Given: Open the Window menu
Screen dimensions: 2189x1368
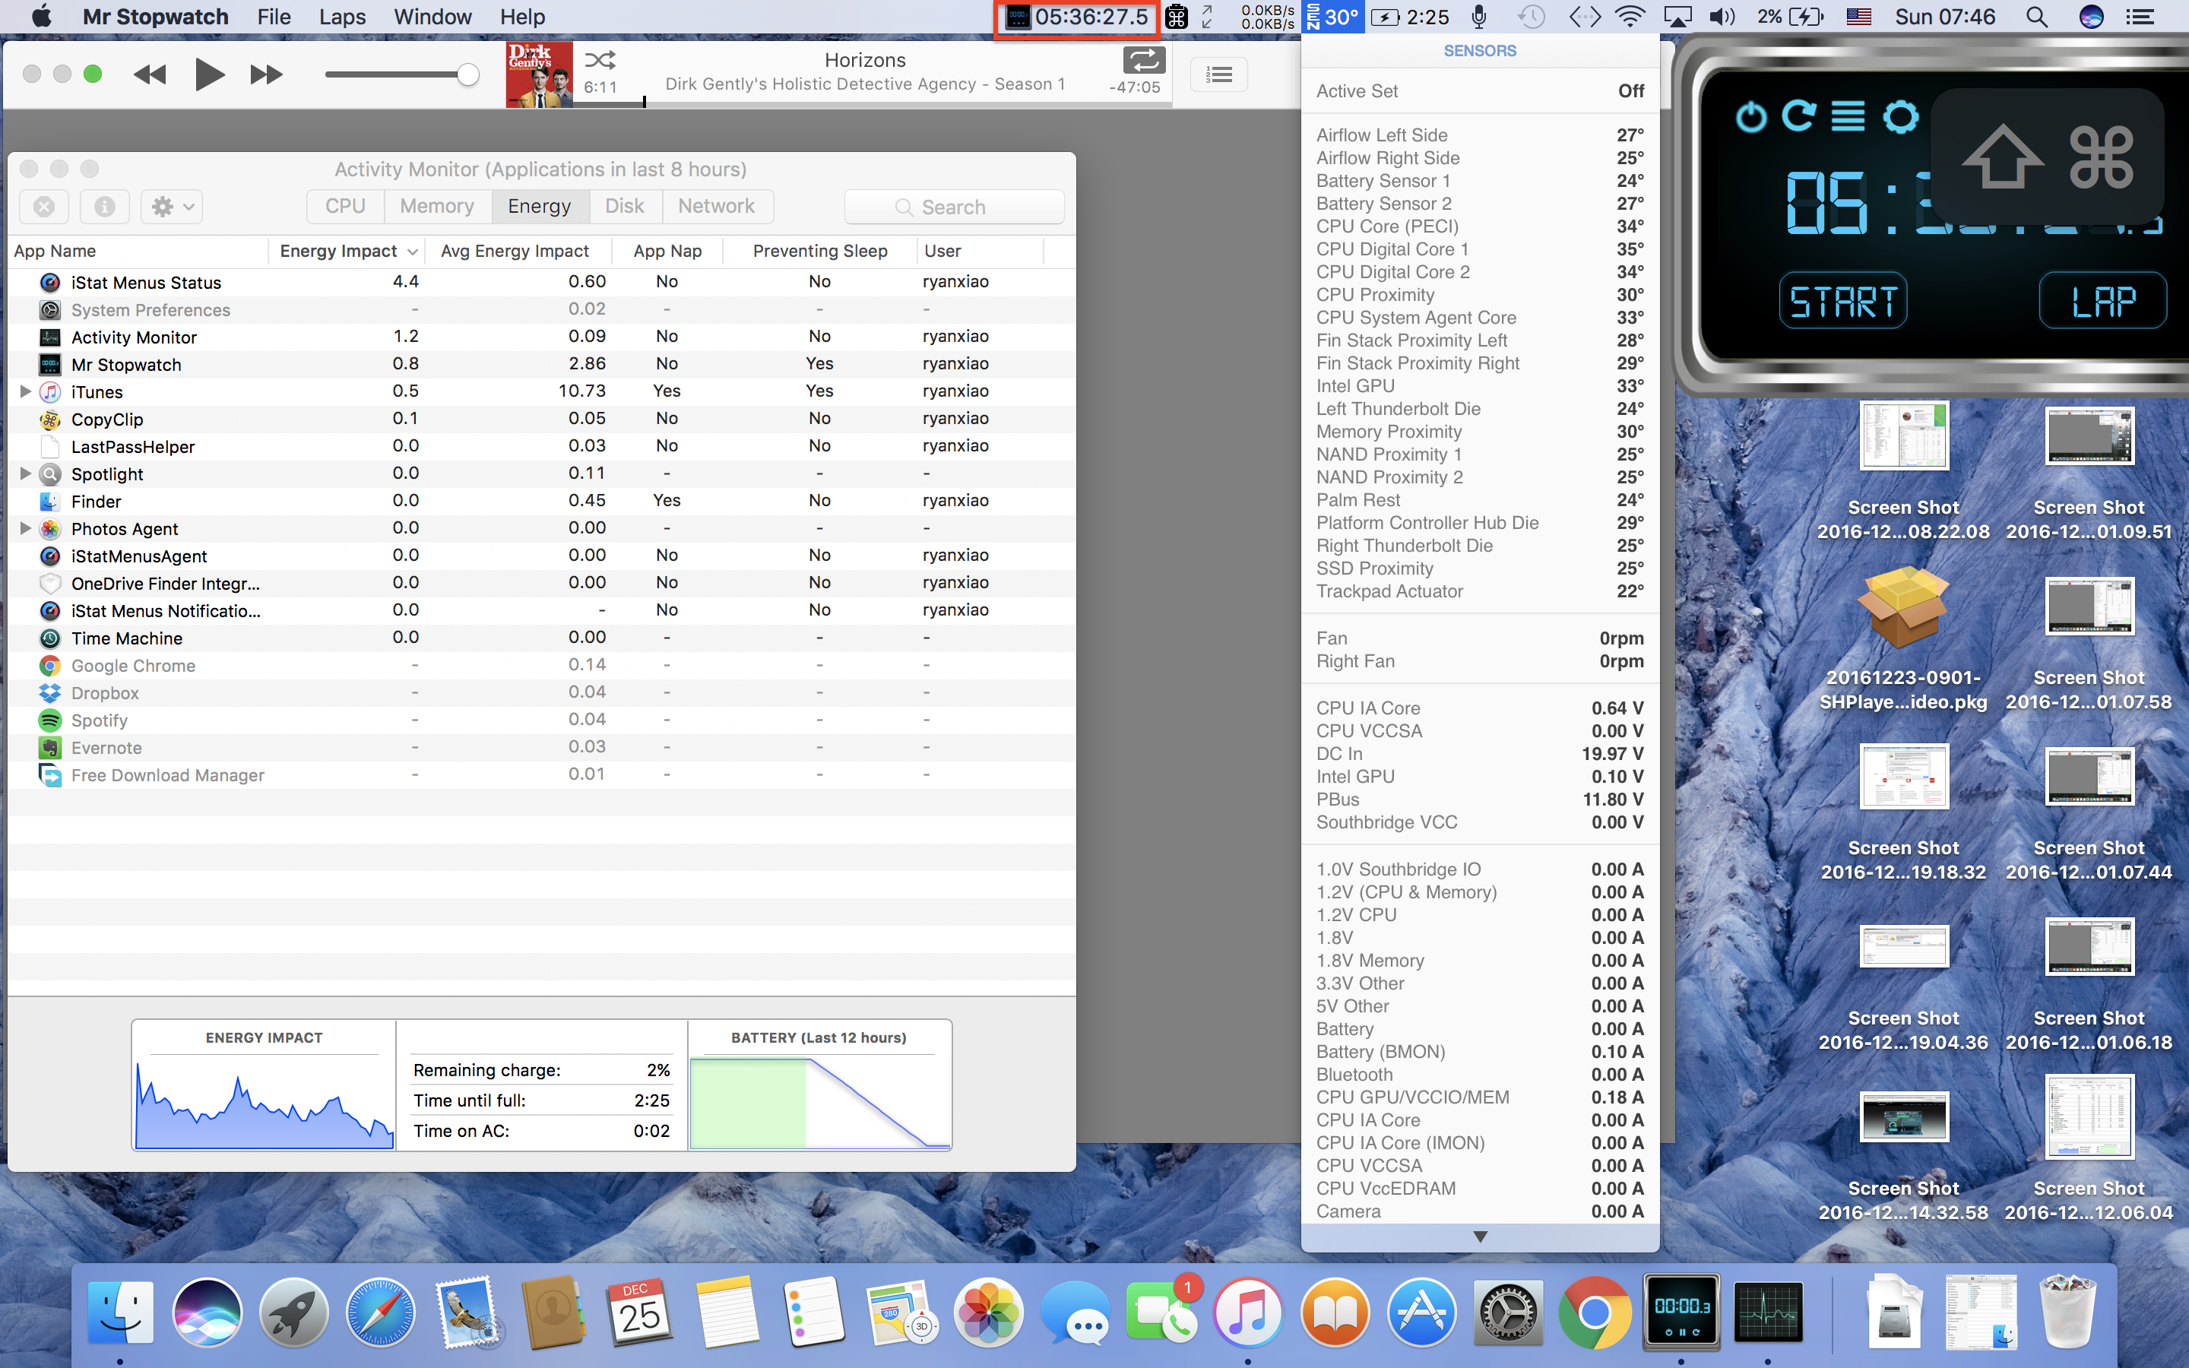Looking at the screenshot, I should [432, 16].
